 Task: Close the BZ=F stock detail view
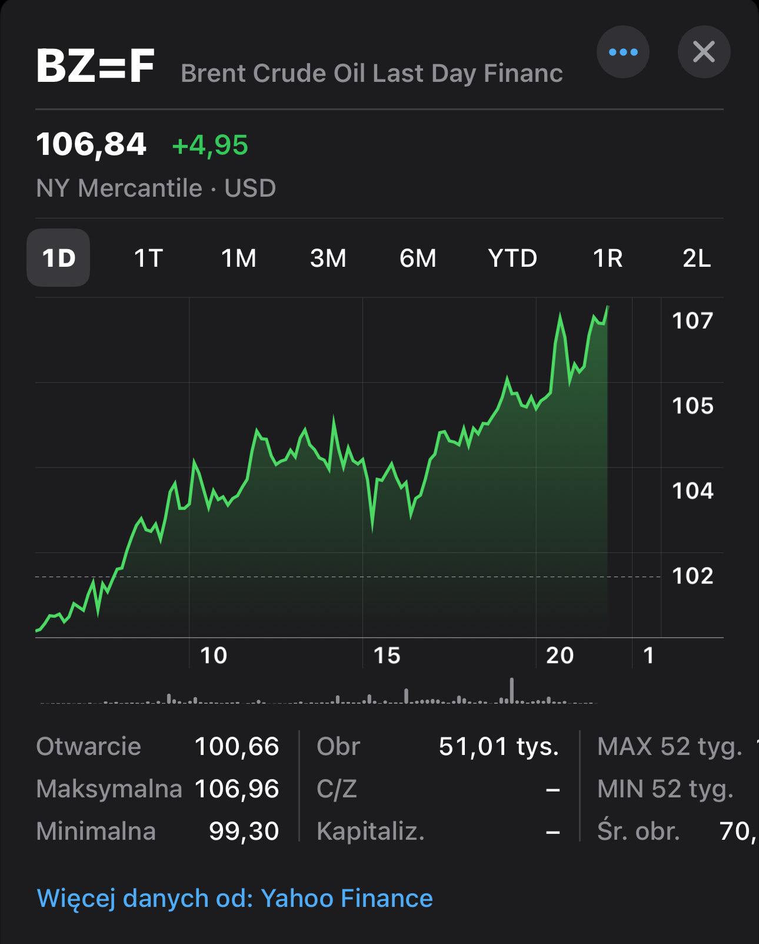tap(704, 52)
